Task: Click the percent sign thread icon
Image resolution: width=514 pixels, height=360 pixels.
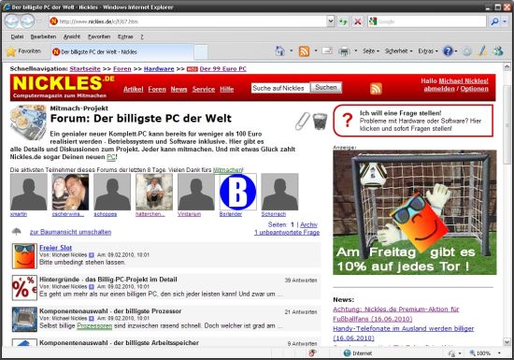Action: pyautogui.click(x=24, y=288)
